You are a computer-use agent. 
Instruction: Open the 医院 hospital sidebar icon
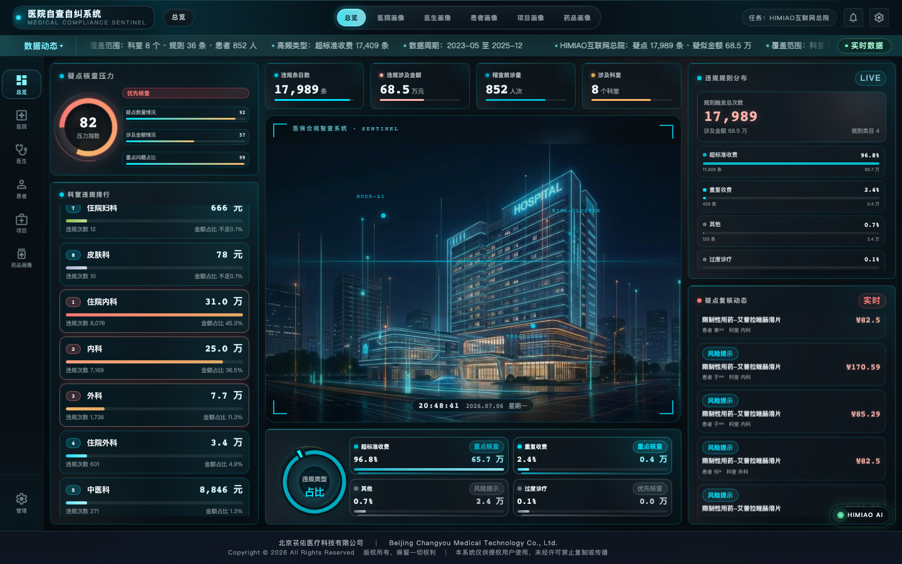tap(21, 119)
